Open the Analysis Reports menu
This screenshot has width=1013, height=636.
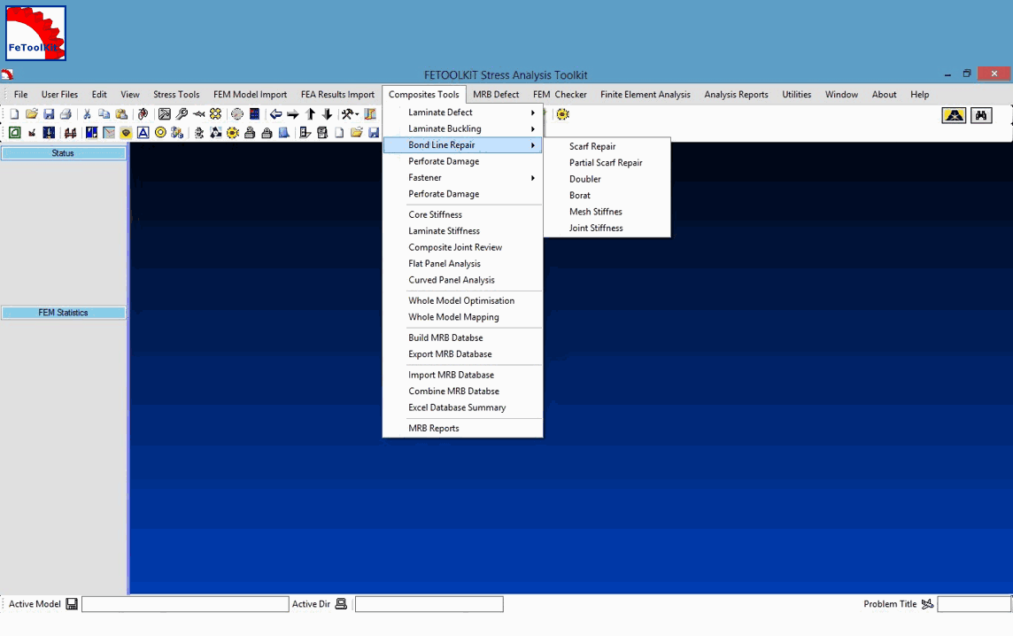click(x=736, y=95)
